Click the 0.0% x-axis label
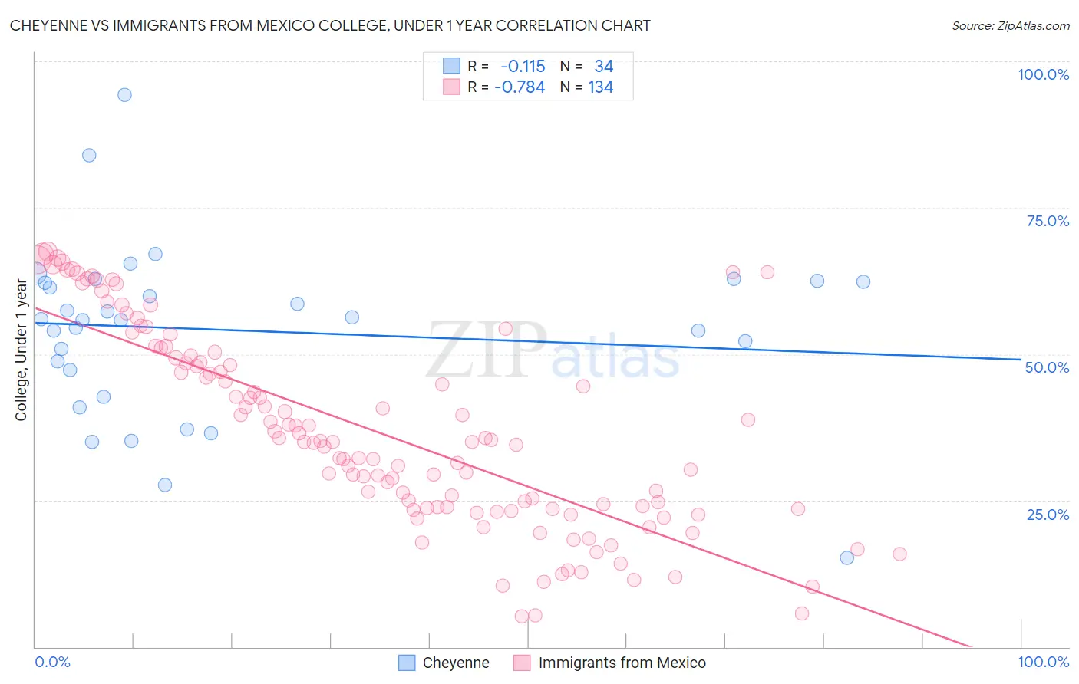Viewport: 1079px width, 684px height. pyautogui.click(x=52, y=662)
